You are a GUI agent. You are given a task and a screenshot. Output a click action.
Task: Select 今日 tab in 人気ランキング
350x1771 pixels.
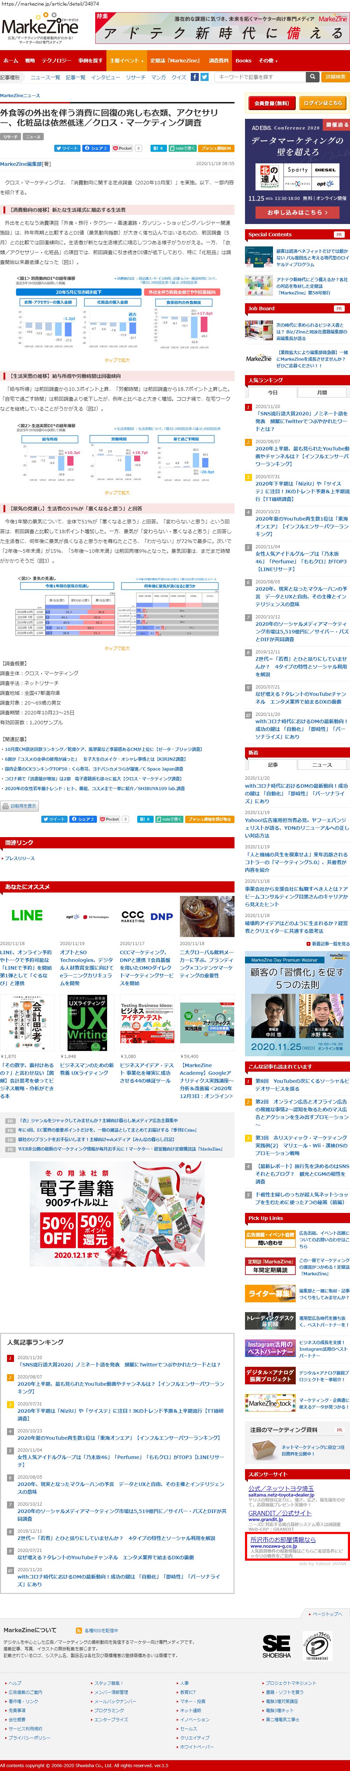272,393
